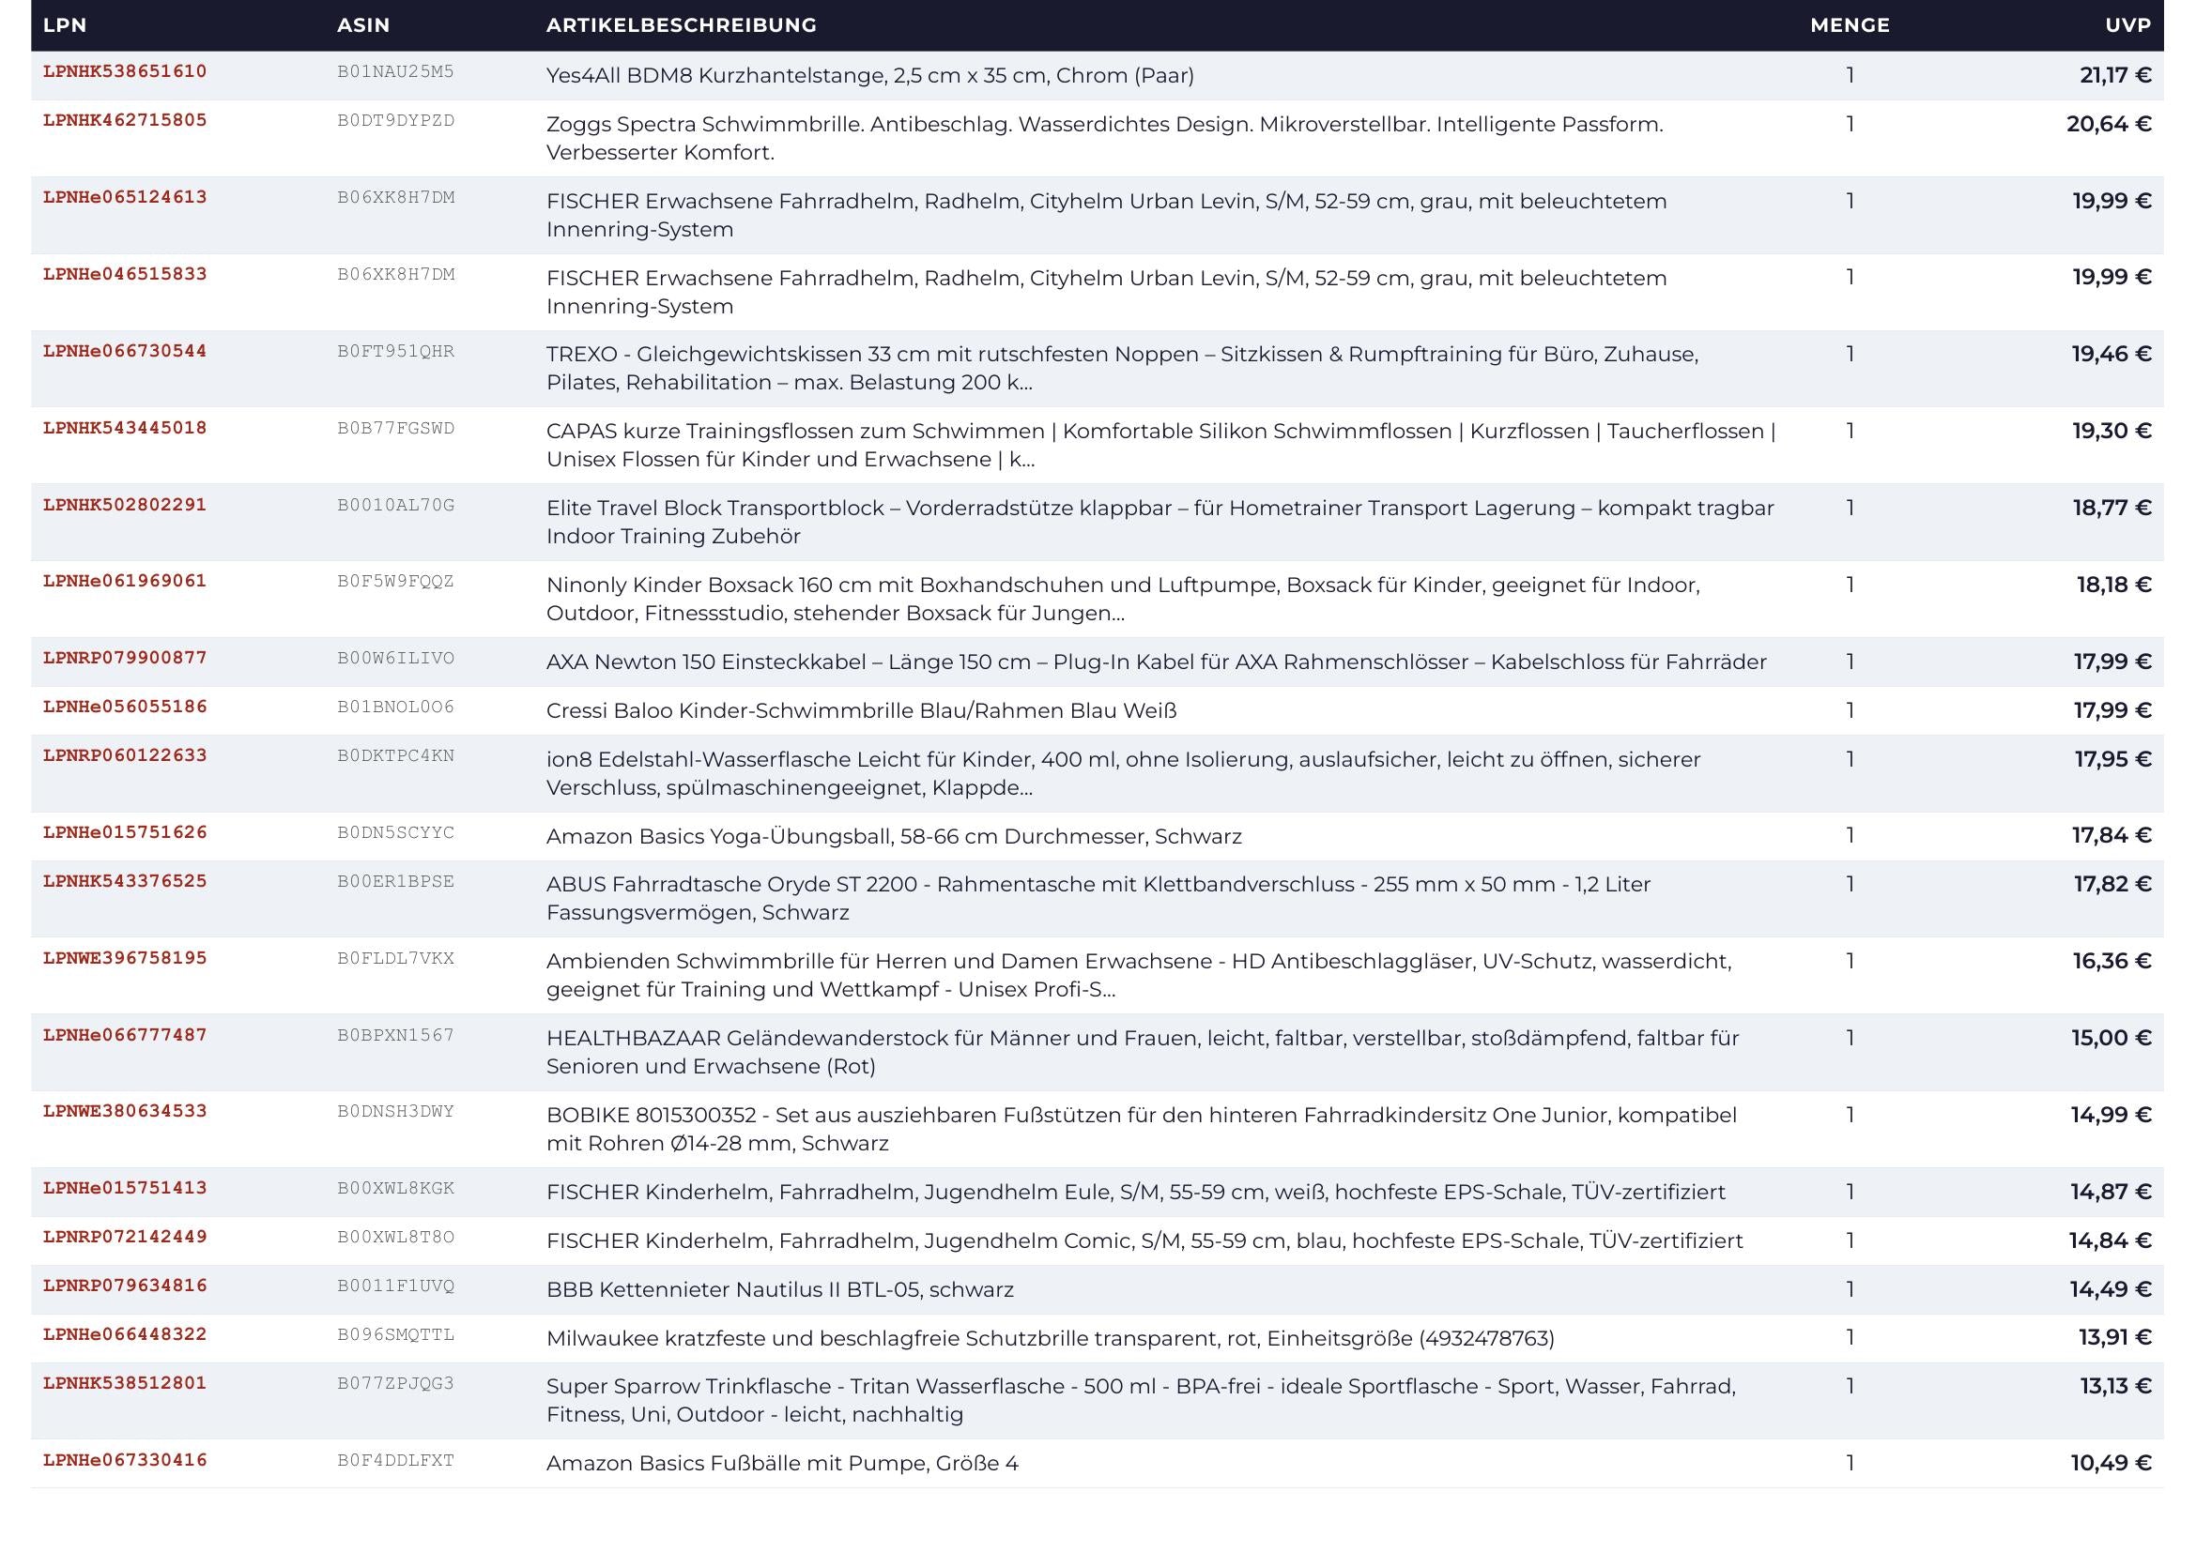Select LPN LPNWE396758195
2196x1552 pixels.
pos(125,959)
